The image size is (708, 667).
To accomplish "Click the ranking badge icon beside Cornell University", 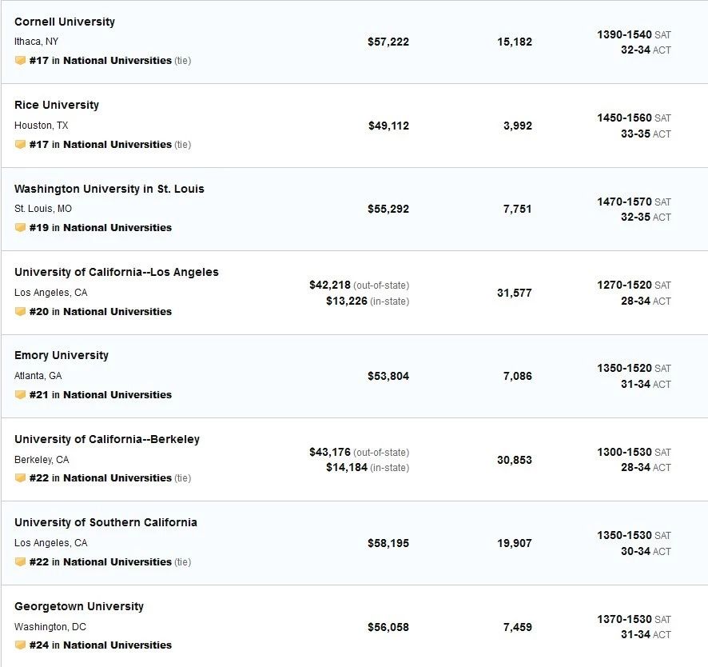I will 20,61.
